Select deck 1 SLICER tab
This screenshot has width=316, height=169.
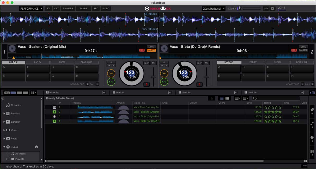click(62, 62)
